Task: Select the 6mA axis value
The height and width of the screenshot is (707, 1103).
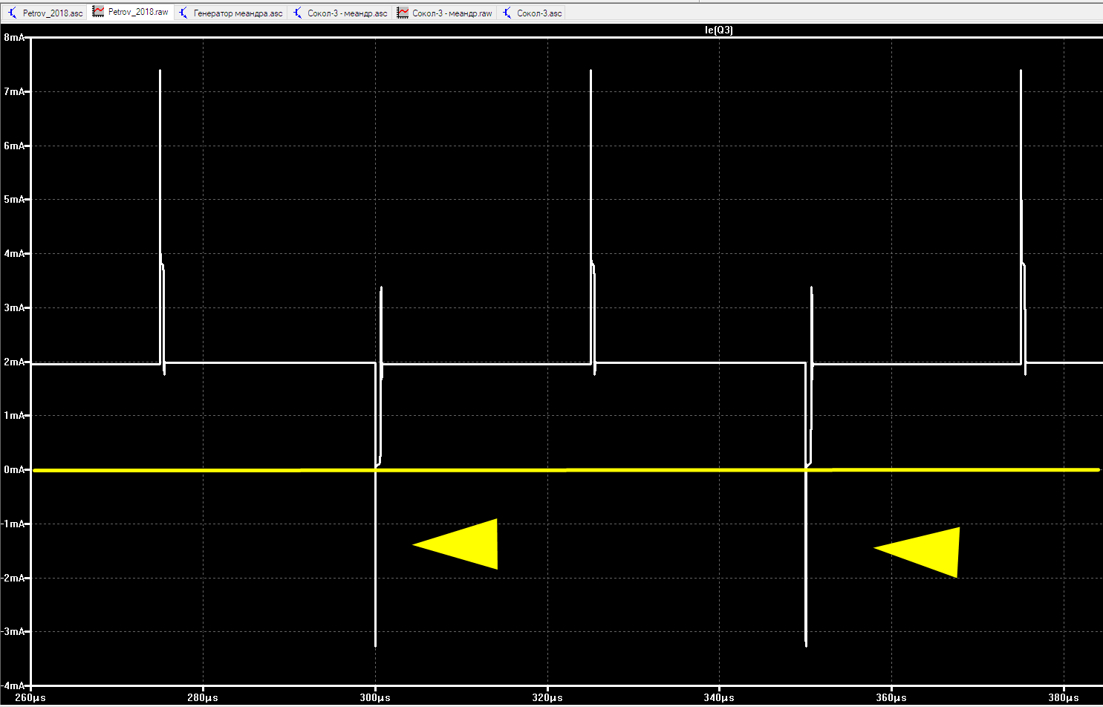Action: coord(14,146)
